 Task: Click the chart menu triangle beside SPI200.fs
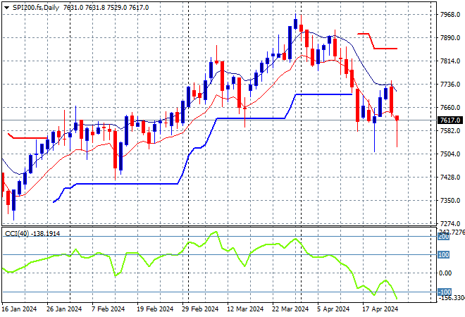pyautogui.click(x=6, y=6)
